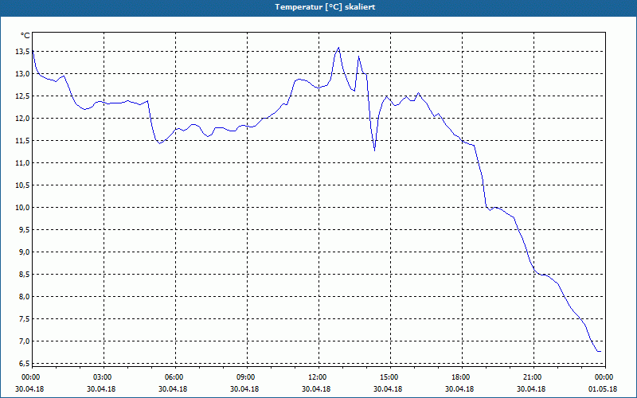637x398 pixels.
Task: Pick the "09:00" x-axis time label
Action: [x=248, y=377]
